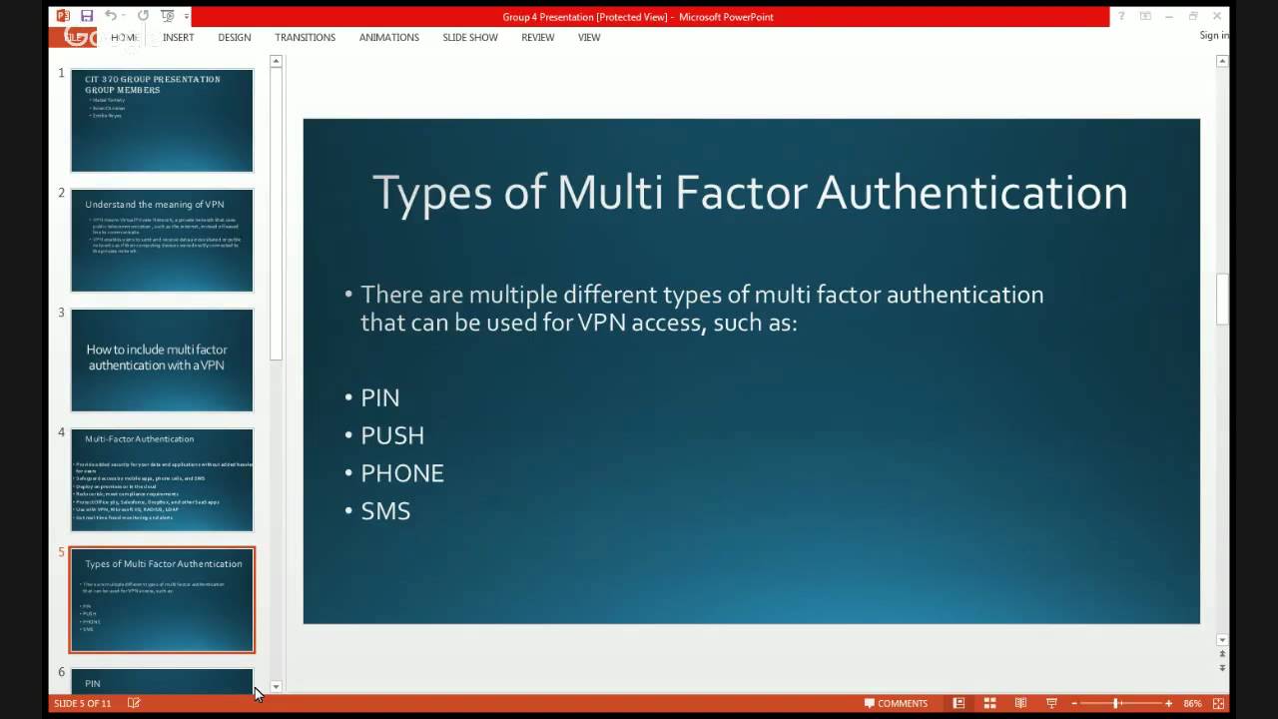The height and width of the screenshot is (719, 1278).
Task: Select slide 4 thumbnail Multi-Factor Authentication
Action: pos(162,479)
